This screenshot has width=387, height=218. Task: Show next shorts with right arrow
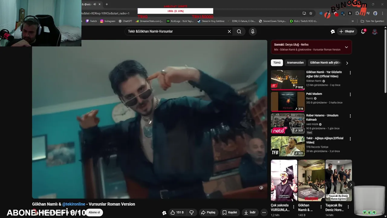coord(351,185)
